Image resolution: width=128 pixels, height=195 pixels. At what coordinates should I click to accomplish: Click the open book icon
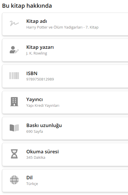(14, 128)
